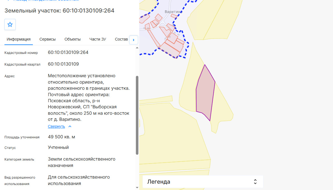Image resolution: width=333 pixels, height=190 pixels.
Task: Click the Кадастровый квартал label
Action: coord(22,64)
